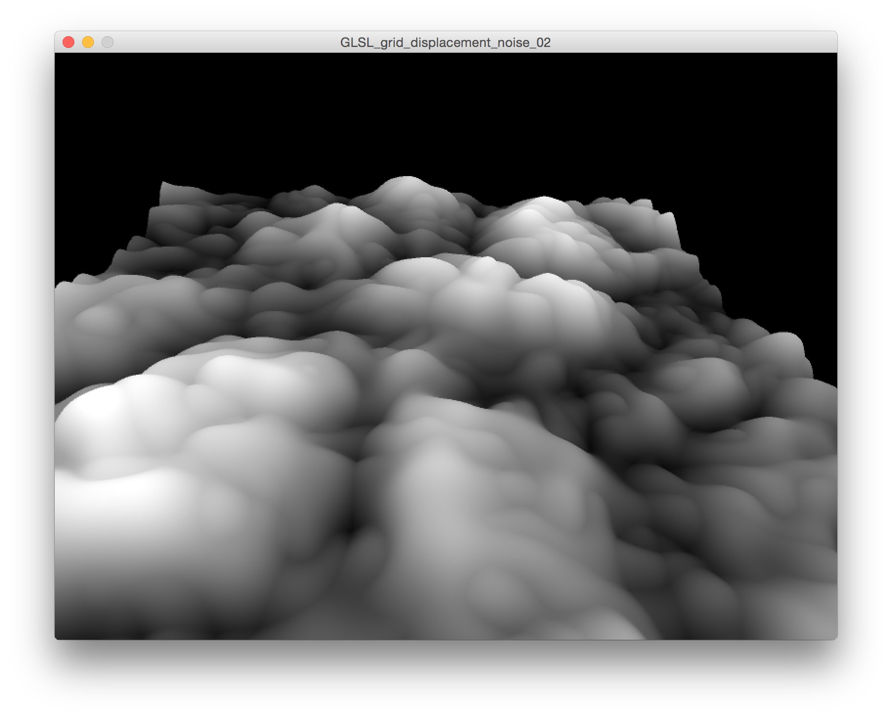Viewport: 892px width, 718px height.
Task: Click the greyed-out zoom button
Action: tap(108, 43)
